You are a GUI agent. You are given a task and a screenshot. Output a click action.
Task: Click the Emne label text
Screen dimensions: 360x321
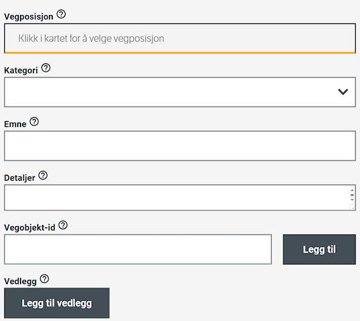tap(15, 124)
